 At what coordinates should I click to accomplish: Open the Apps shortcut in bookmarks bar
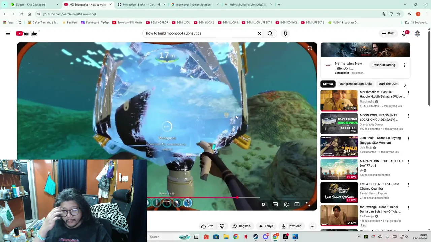tap(8, 23)
